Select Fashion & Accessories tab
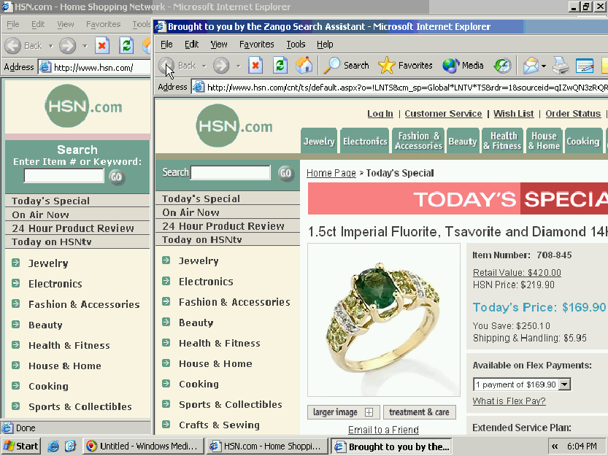 (418, 140)
